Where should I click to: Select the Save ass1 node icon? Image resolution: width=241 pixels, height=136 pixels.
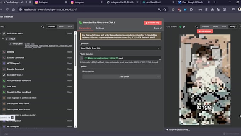tap(4, 86)
